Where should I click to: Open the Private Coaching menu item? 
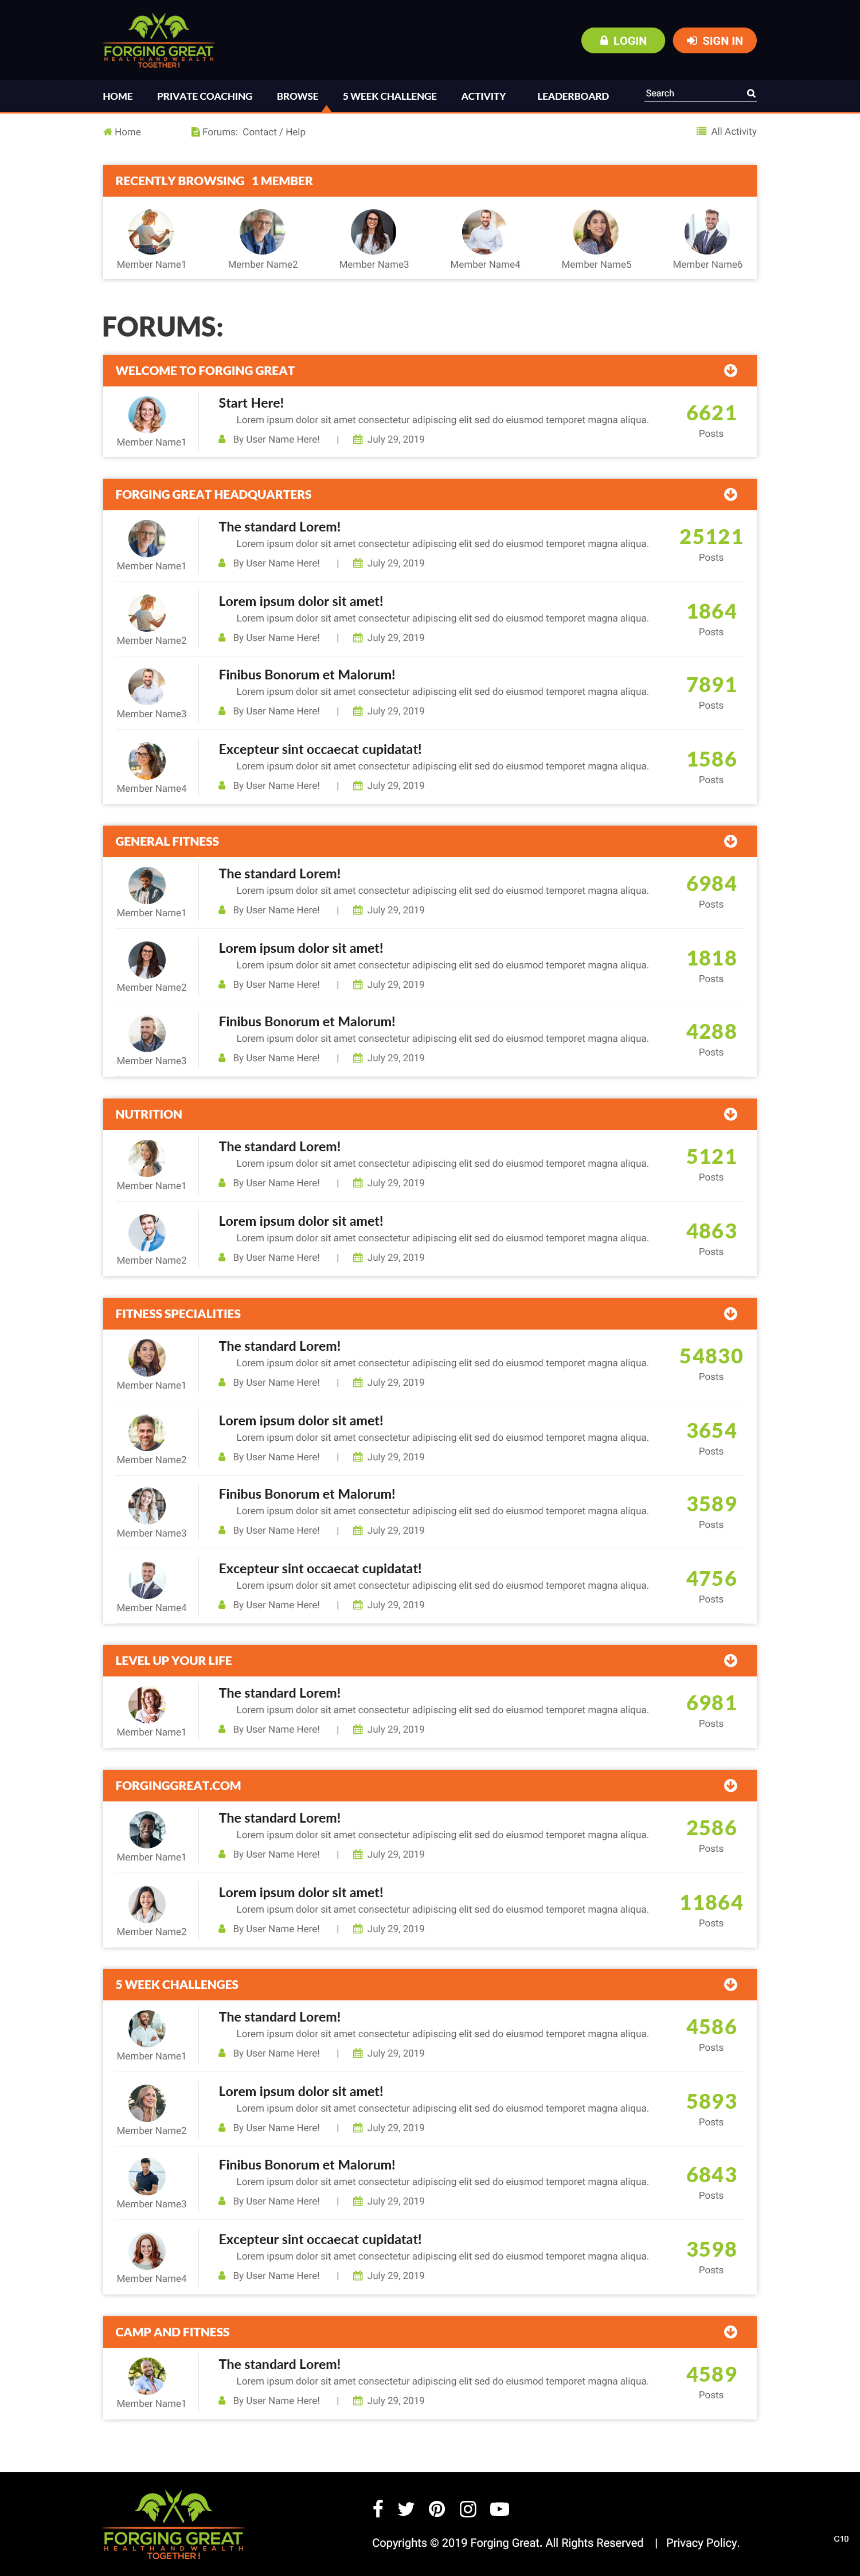(204, 97)
